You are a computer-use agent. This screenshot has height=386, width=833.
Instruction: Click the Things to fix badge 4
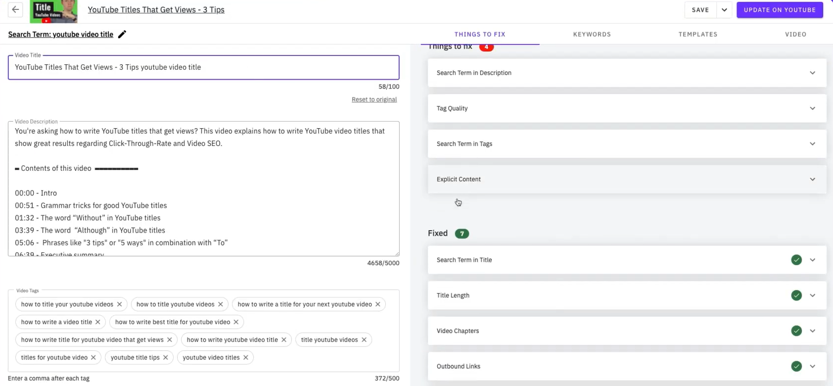point(486,47)
